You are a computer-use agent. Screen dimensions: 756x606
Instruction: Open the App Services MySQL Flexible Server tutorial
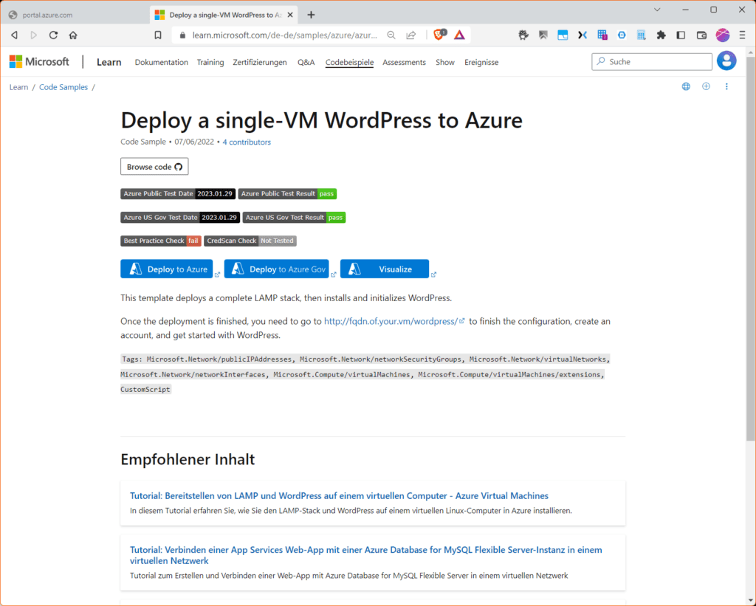[366, 555]
